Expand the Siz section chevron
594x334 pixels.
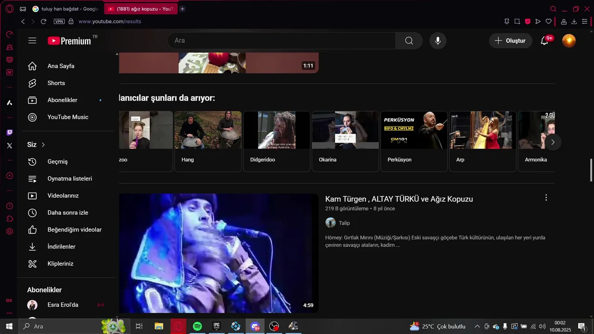tap(43, 145)
